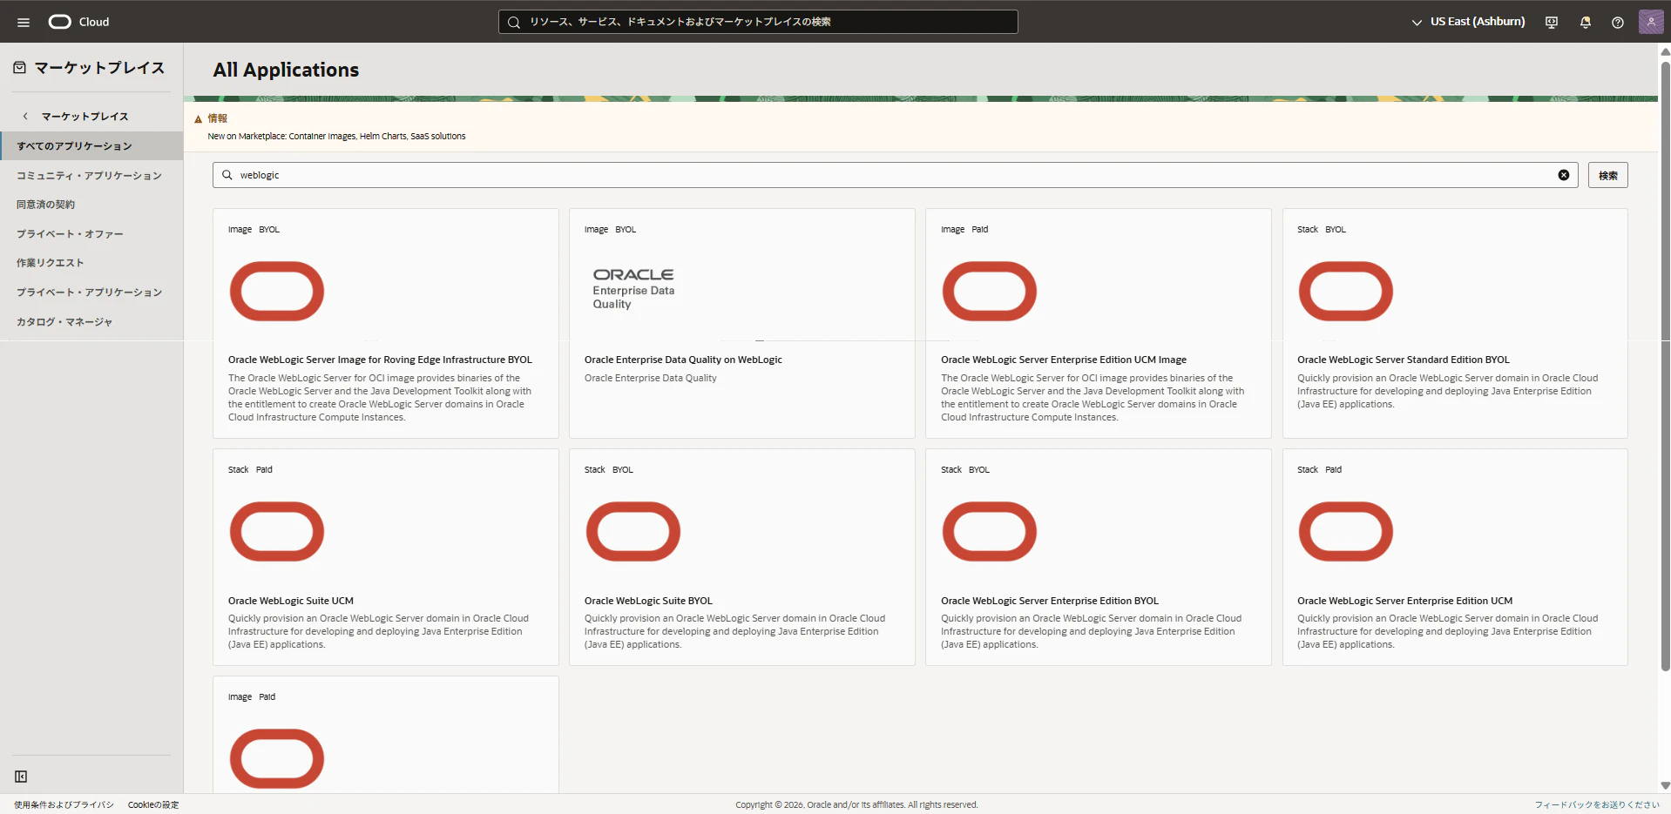Collapse the sidebar with bottom panel icon
1671x814 pixels.
21,777
